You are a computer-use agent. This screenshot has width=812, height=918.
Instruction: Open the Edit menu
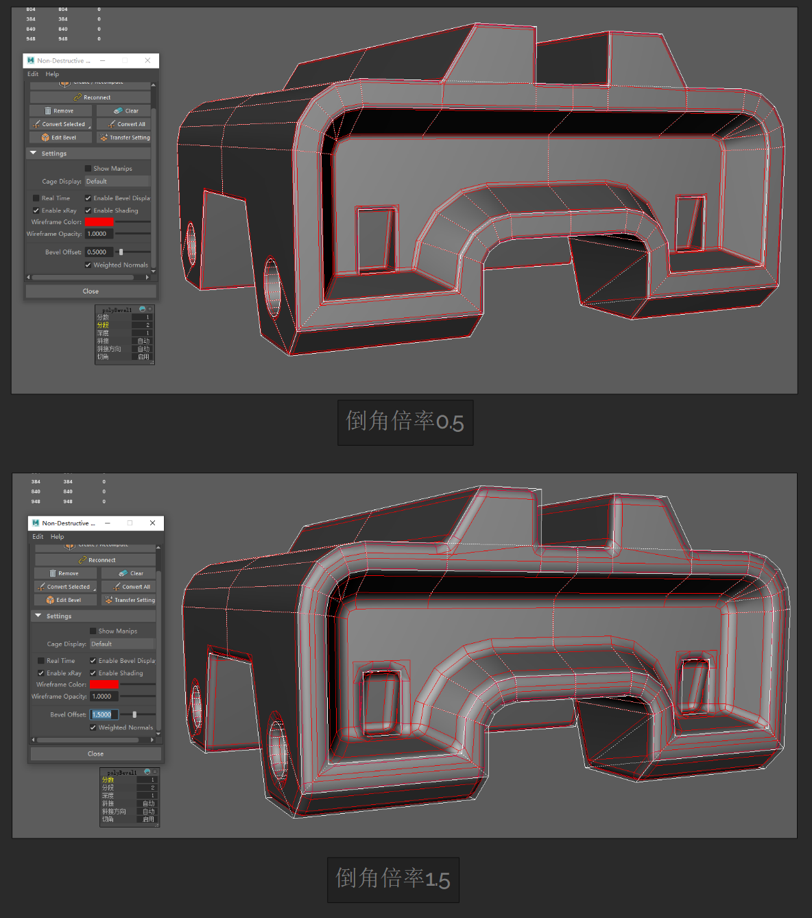click(33, 74)
